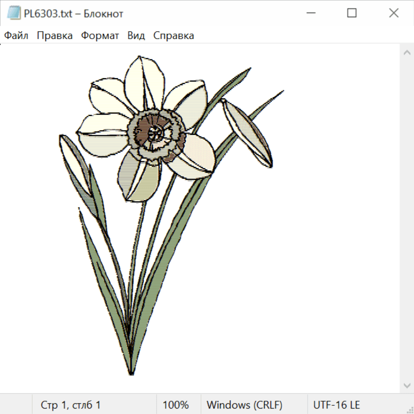The width and height of the screenshot is (414, 414).
Task: Close the PL6303.txt window
Action: (394, 13)
